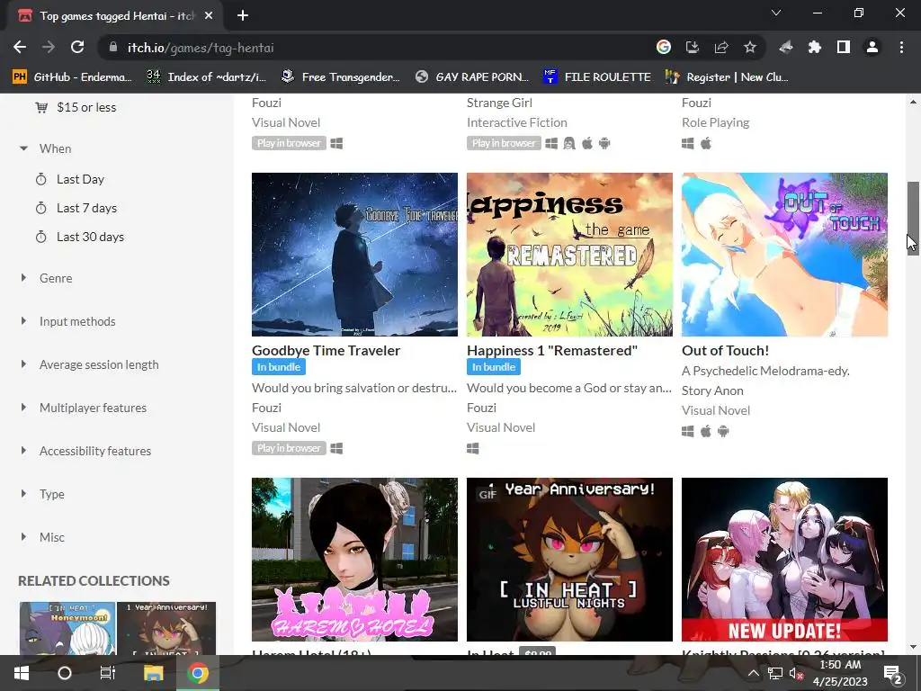Open the Windows Start menu
This screenshot has width=921, height=691.
[x=22, y=673]
